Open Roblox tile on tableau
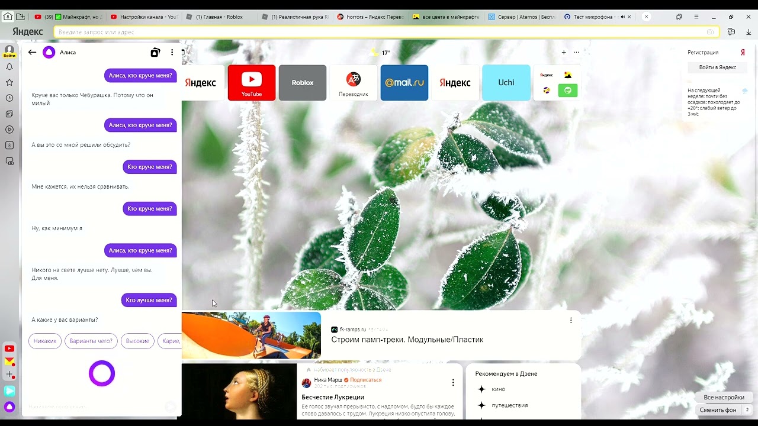Viewport: 758px width, 426px height. click(x=303, y=83)
